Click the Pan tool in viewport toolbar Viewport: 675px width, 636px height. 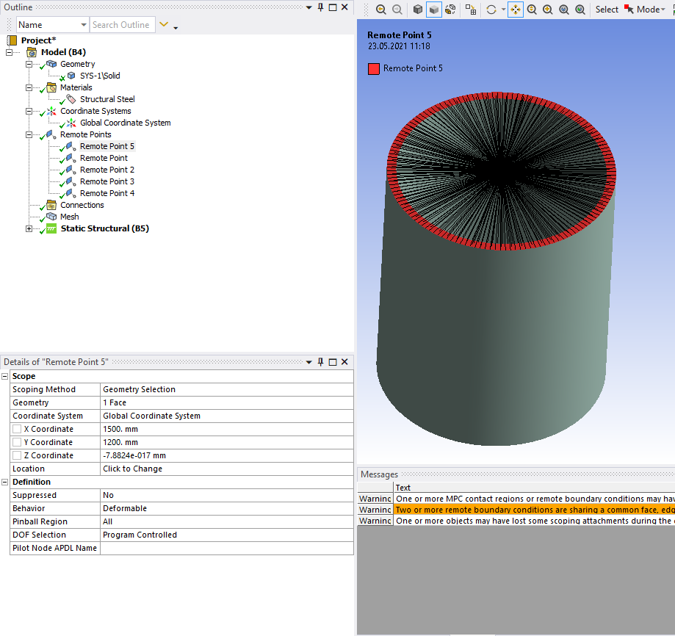pos(515,10)
